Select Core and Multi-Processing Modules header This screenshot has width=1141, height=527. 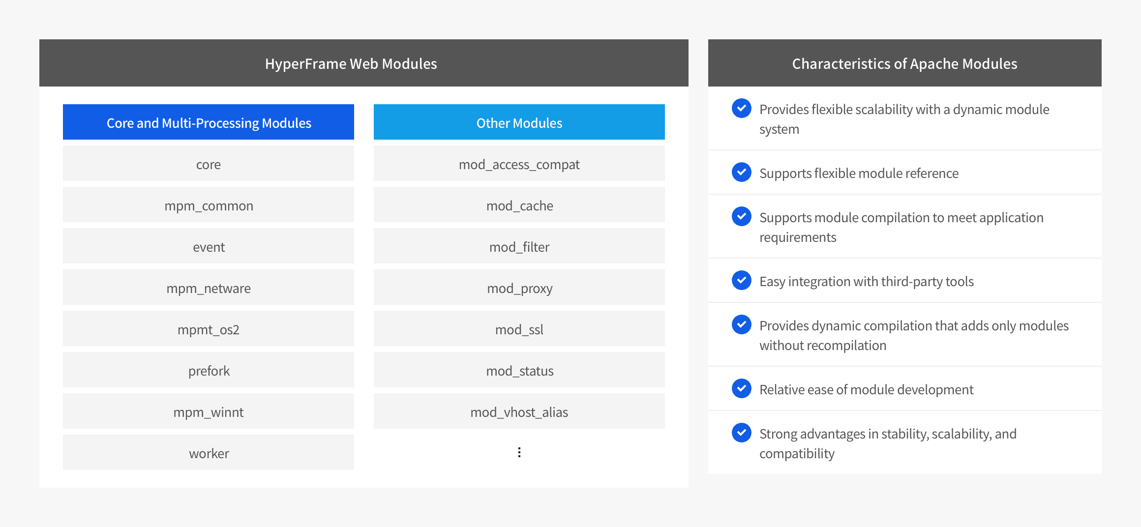click(209, 122)
